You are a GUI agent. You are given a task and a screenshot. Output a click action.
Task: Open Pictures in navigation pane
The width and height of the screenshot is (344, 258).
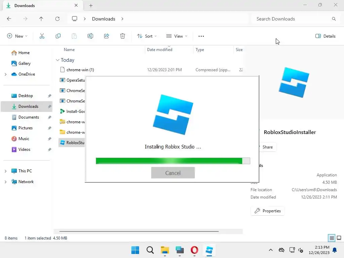coord(26,128)
